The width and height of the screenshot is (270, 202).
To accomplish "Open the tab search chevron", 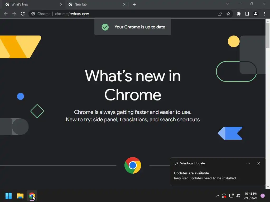I will click(228, 4).
